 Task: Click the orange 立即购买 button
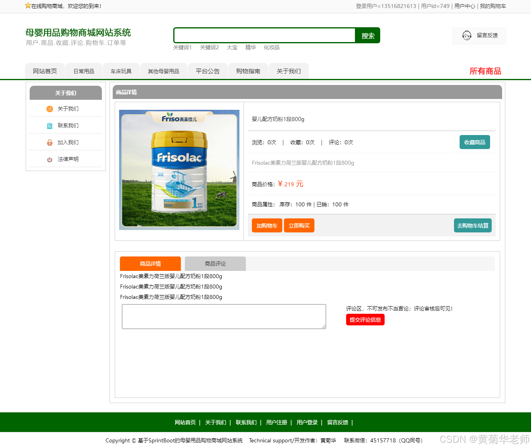(x=299, y=226)
